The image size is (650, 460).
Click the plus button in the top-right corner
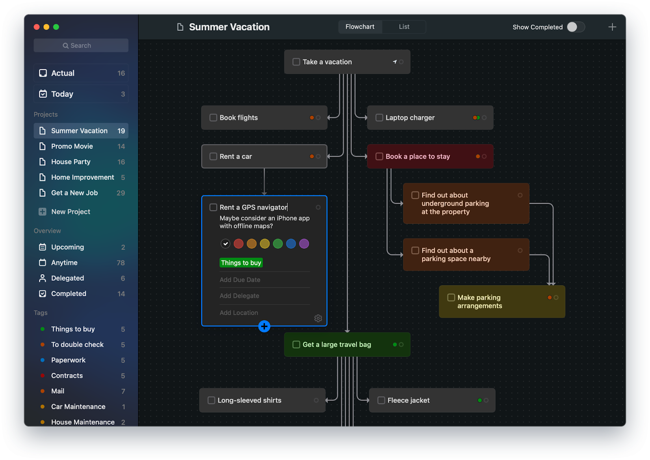612,27
